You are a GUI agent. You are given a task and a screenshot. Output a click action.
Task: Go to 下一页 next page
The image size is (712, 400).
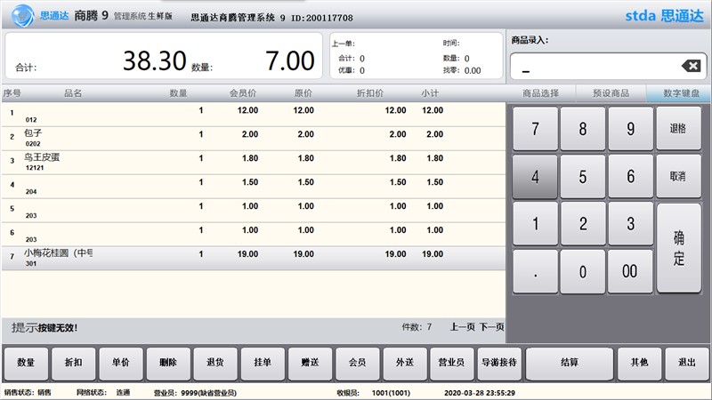pyautogui.click(x=492, y=327)
